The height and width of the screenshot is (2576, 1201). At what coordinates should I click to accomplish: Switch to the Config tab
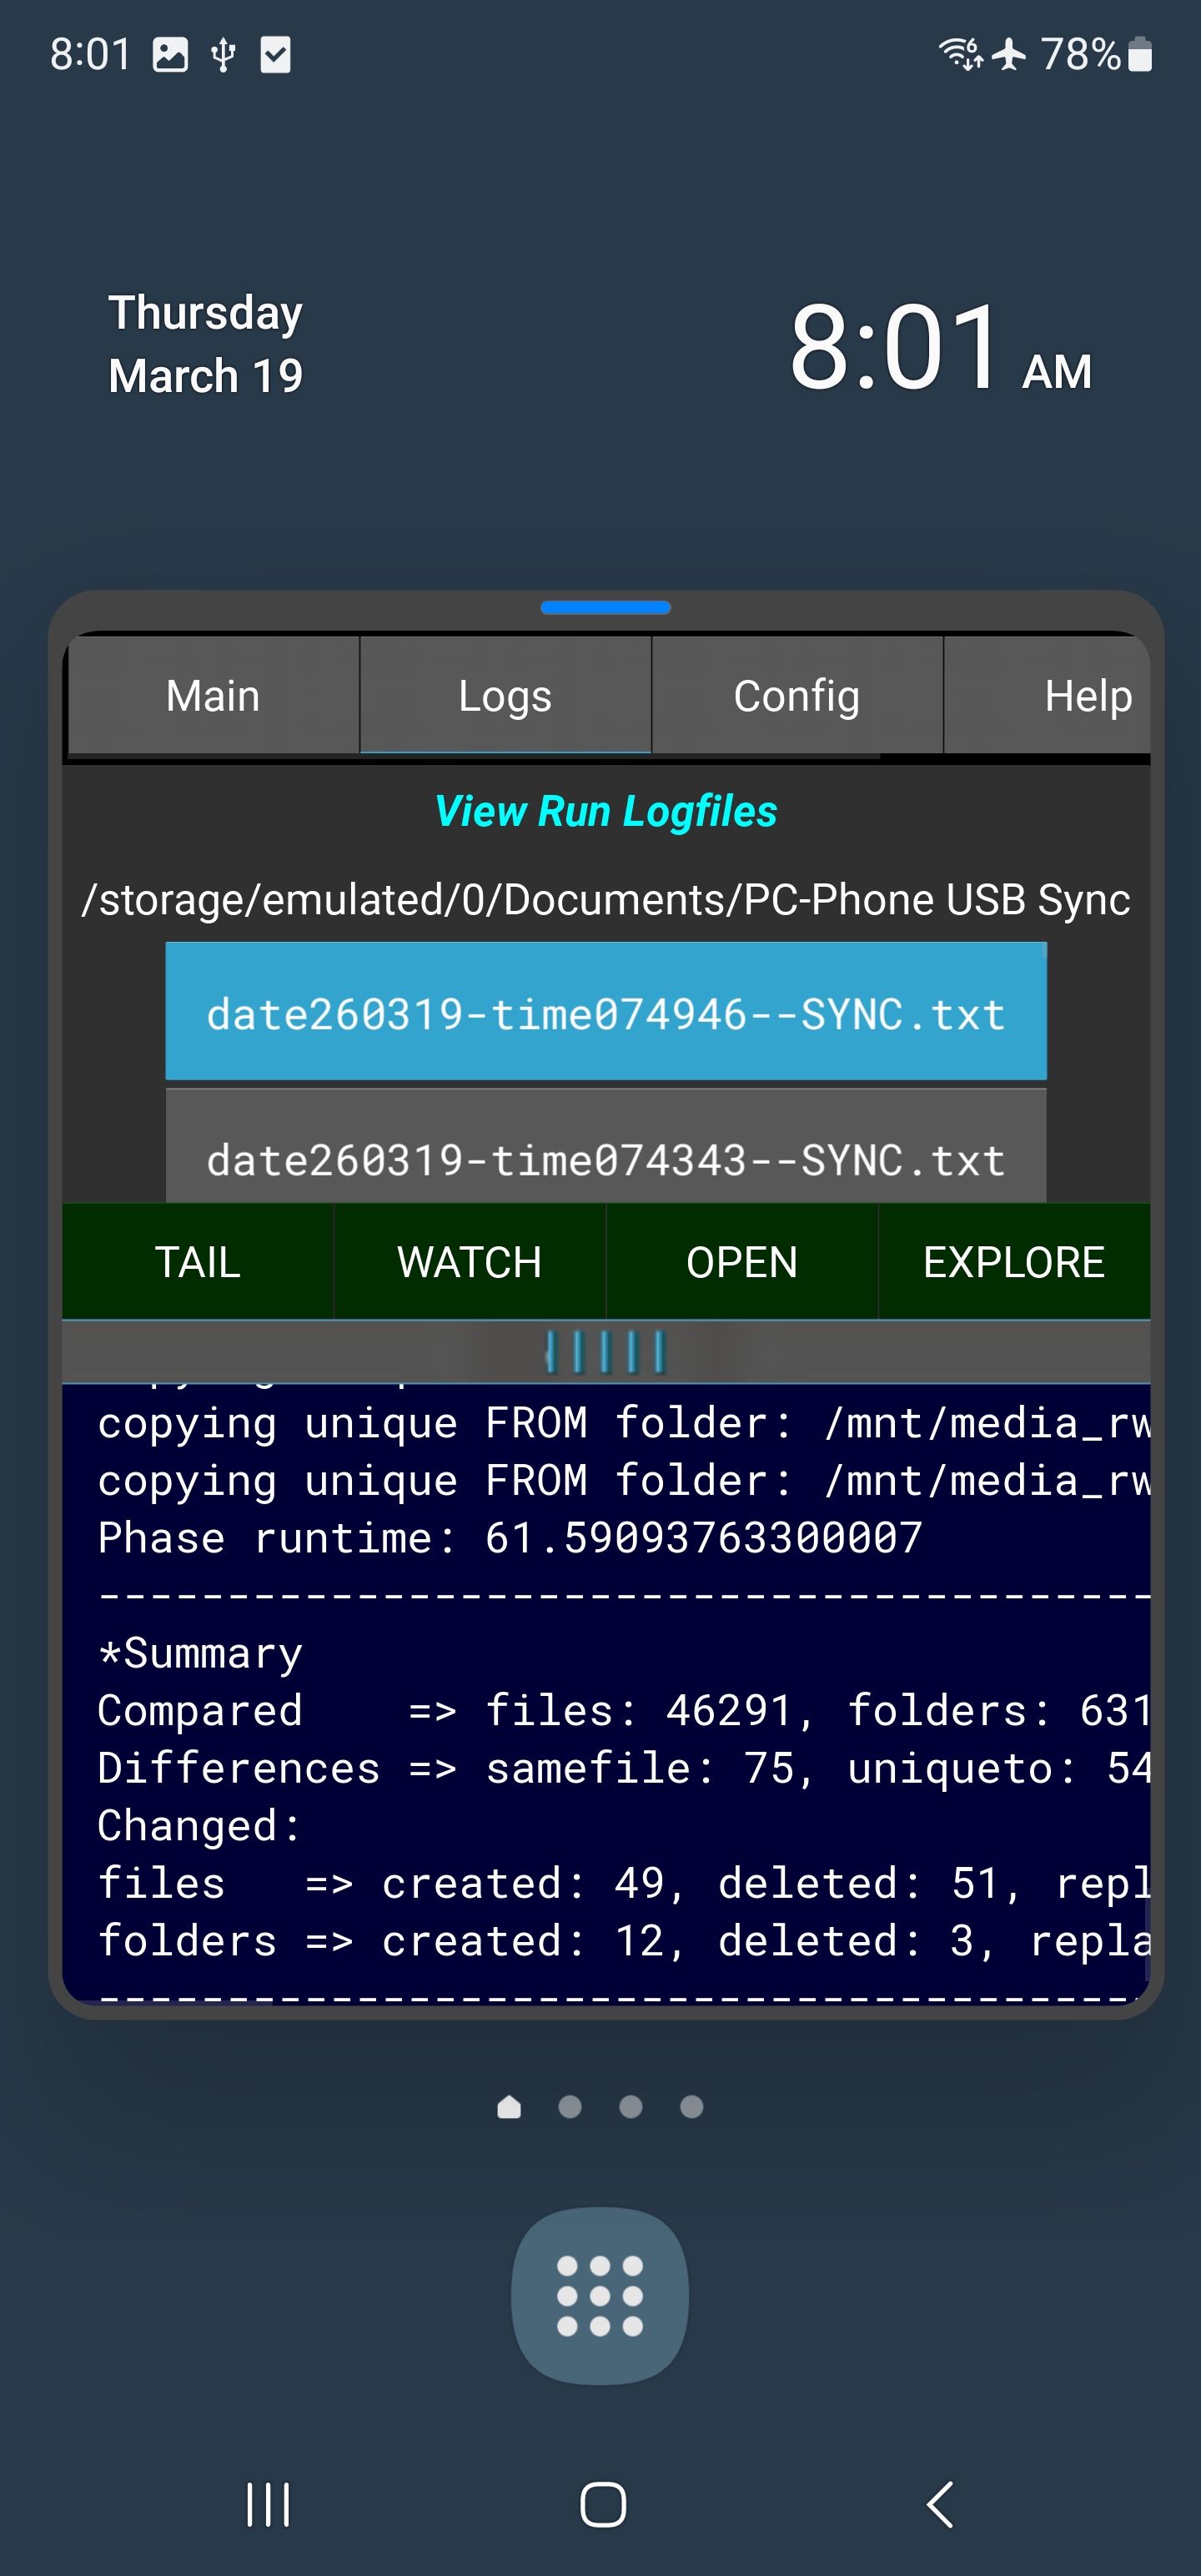(x=796, y=696)
